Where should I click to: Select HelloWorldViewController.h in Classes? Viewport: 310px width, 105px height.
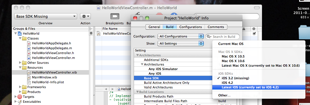tap(53, 53)
